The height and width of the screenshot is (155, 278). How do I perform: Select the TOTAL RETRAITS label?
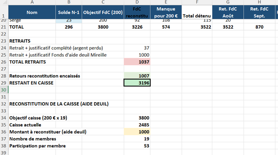coord(28,62)
